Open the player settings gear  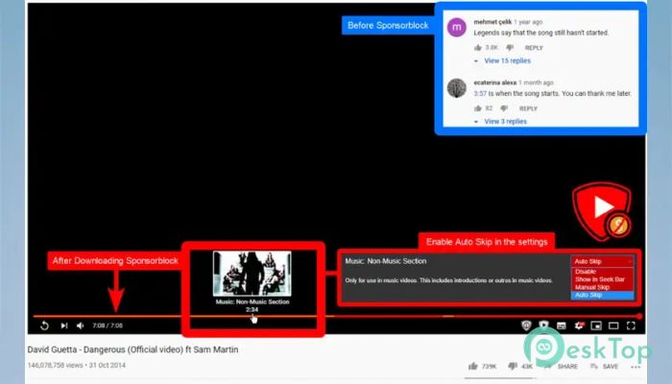click(579, 325)
